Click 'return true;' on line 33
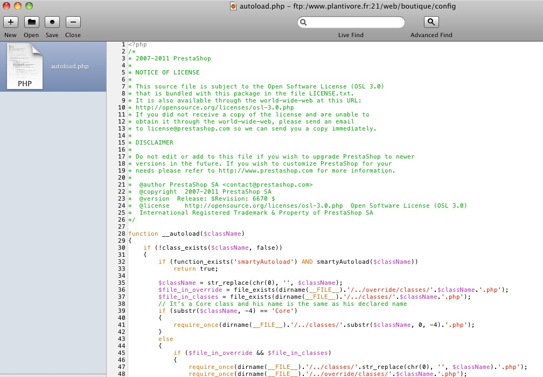Image resolution: width=543 pixels, height=377 pixels. [196, 269]
